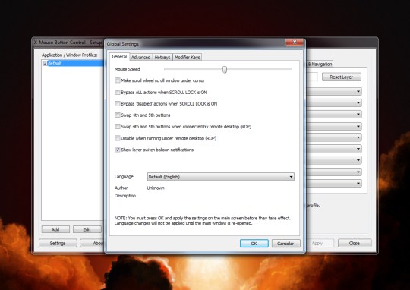Open fifth button dropdown in Setup window

pyautogui.click(x=334, y=137)
